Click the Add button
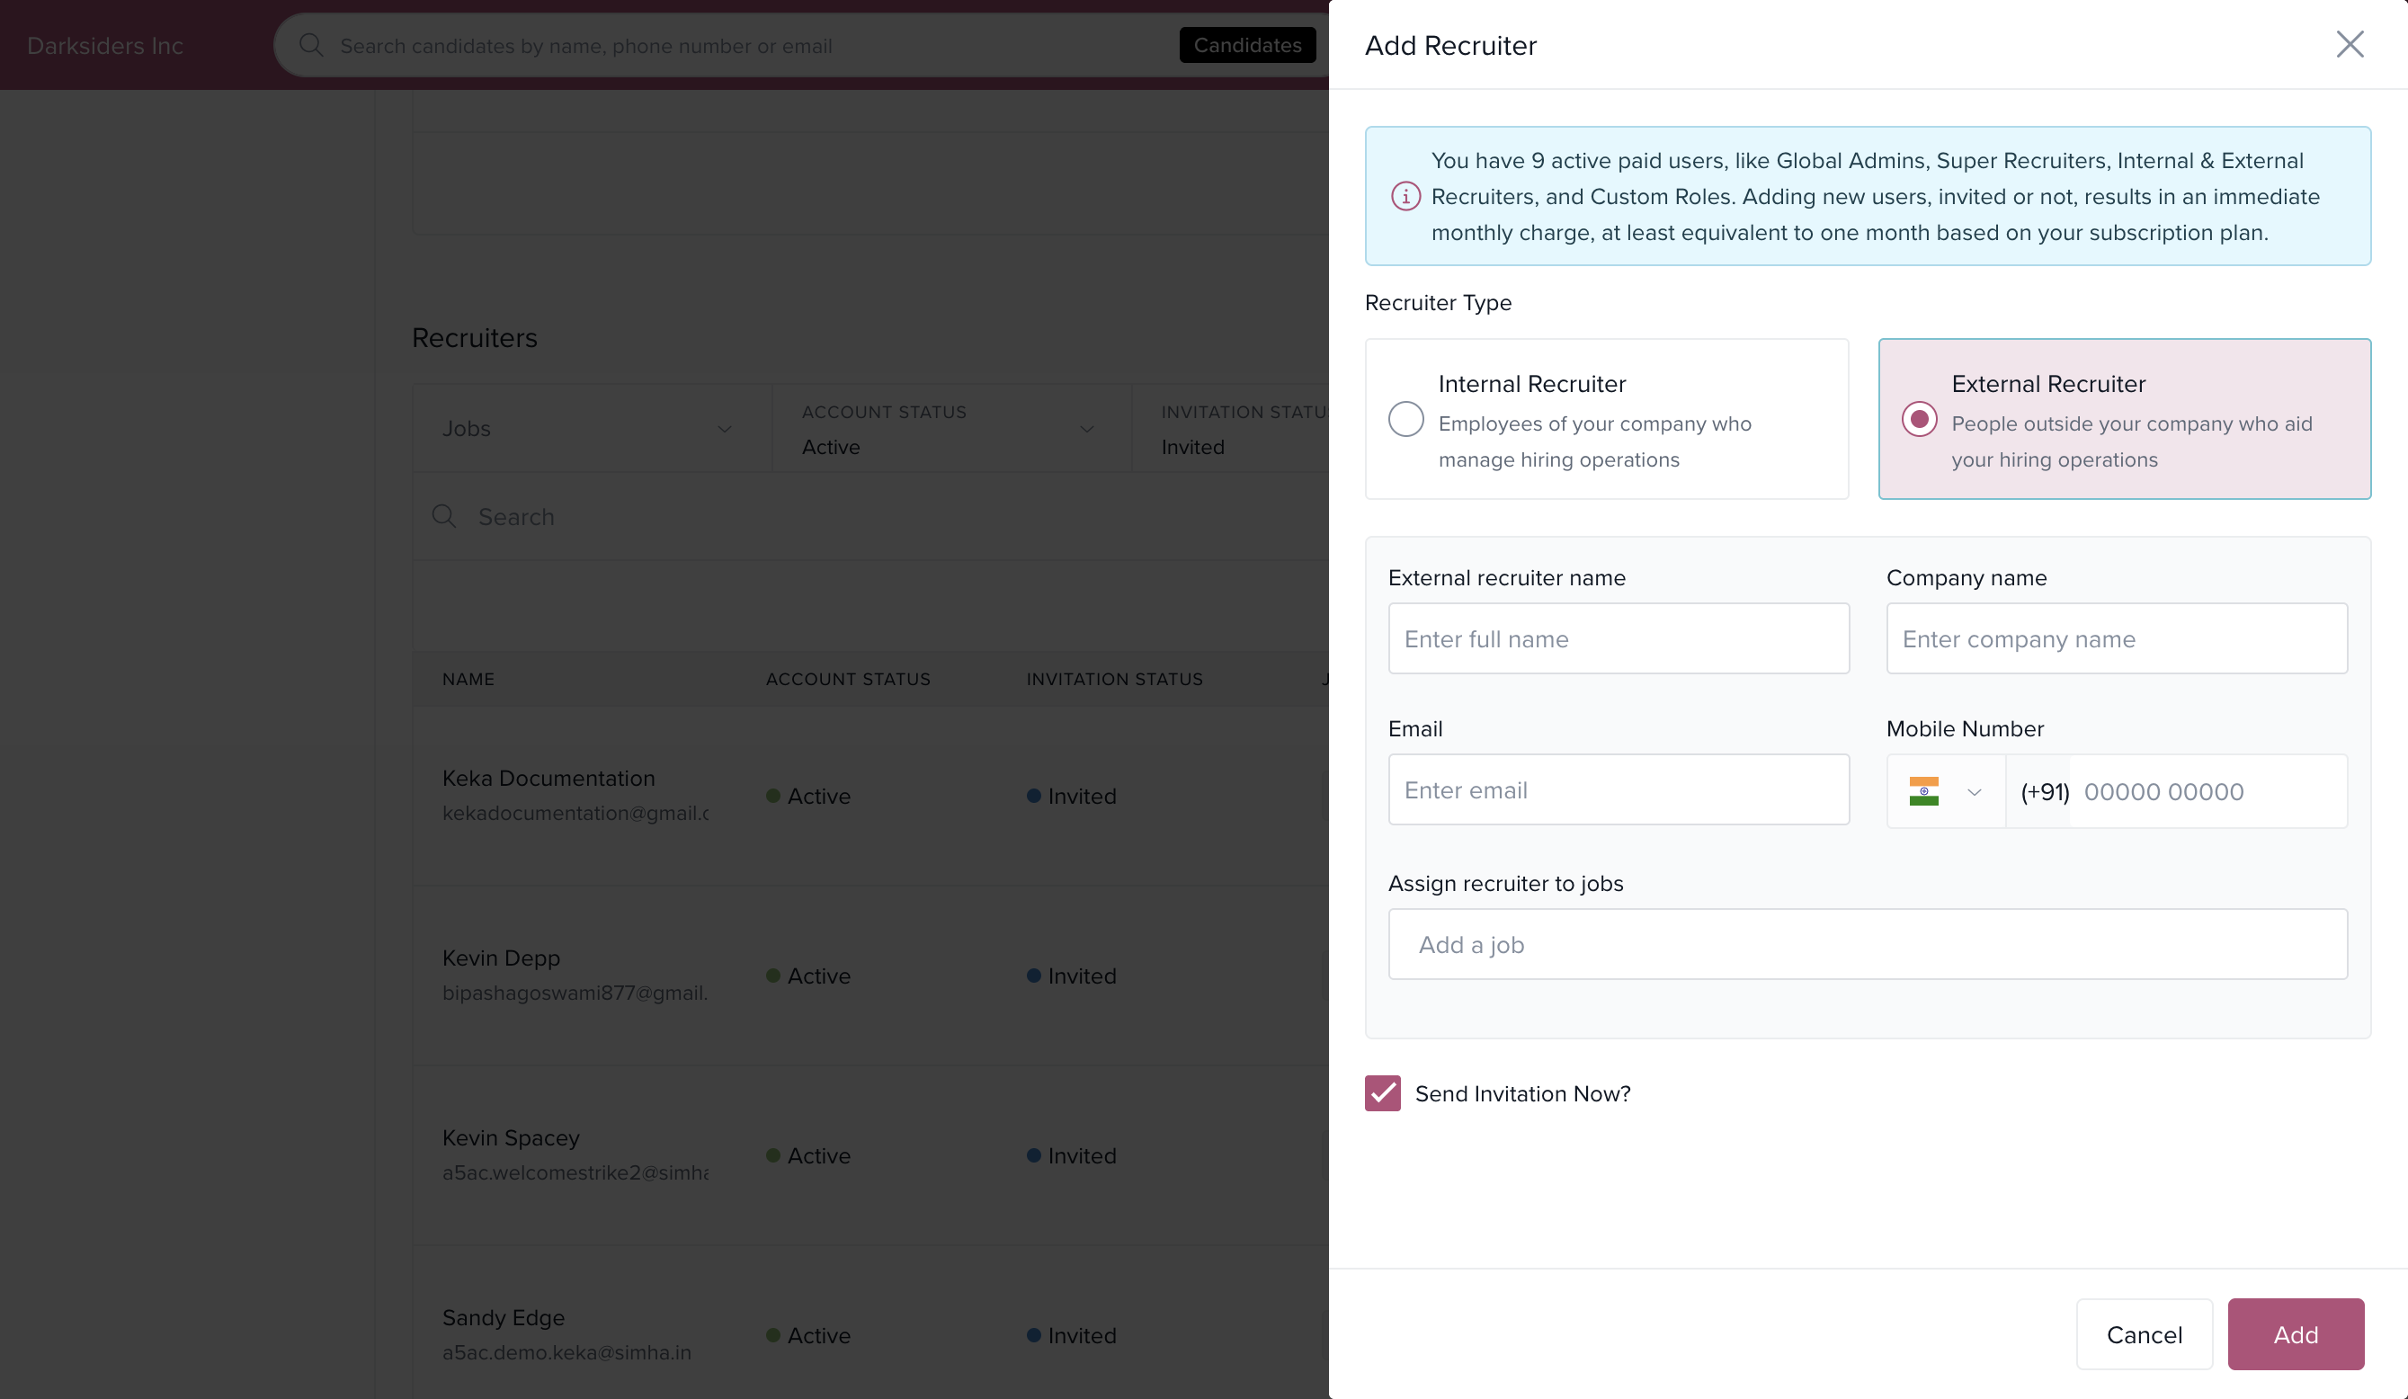Image resolution: width=2408 pixels, height=1399 pixels. pyautogui.click(x=2295, y=1334)
